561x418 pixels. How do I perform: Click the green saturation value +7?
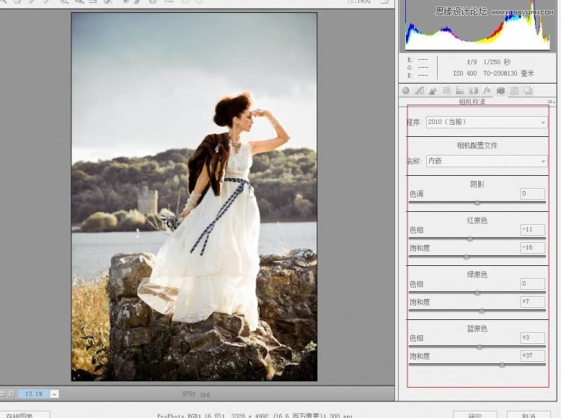coord(533,301)
